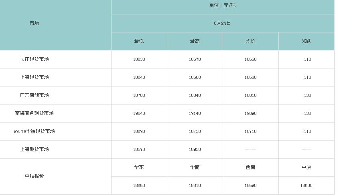Click the 广东南储市场 row label

click(x=35, y=95)
